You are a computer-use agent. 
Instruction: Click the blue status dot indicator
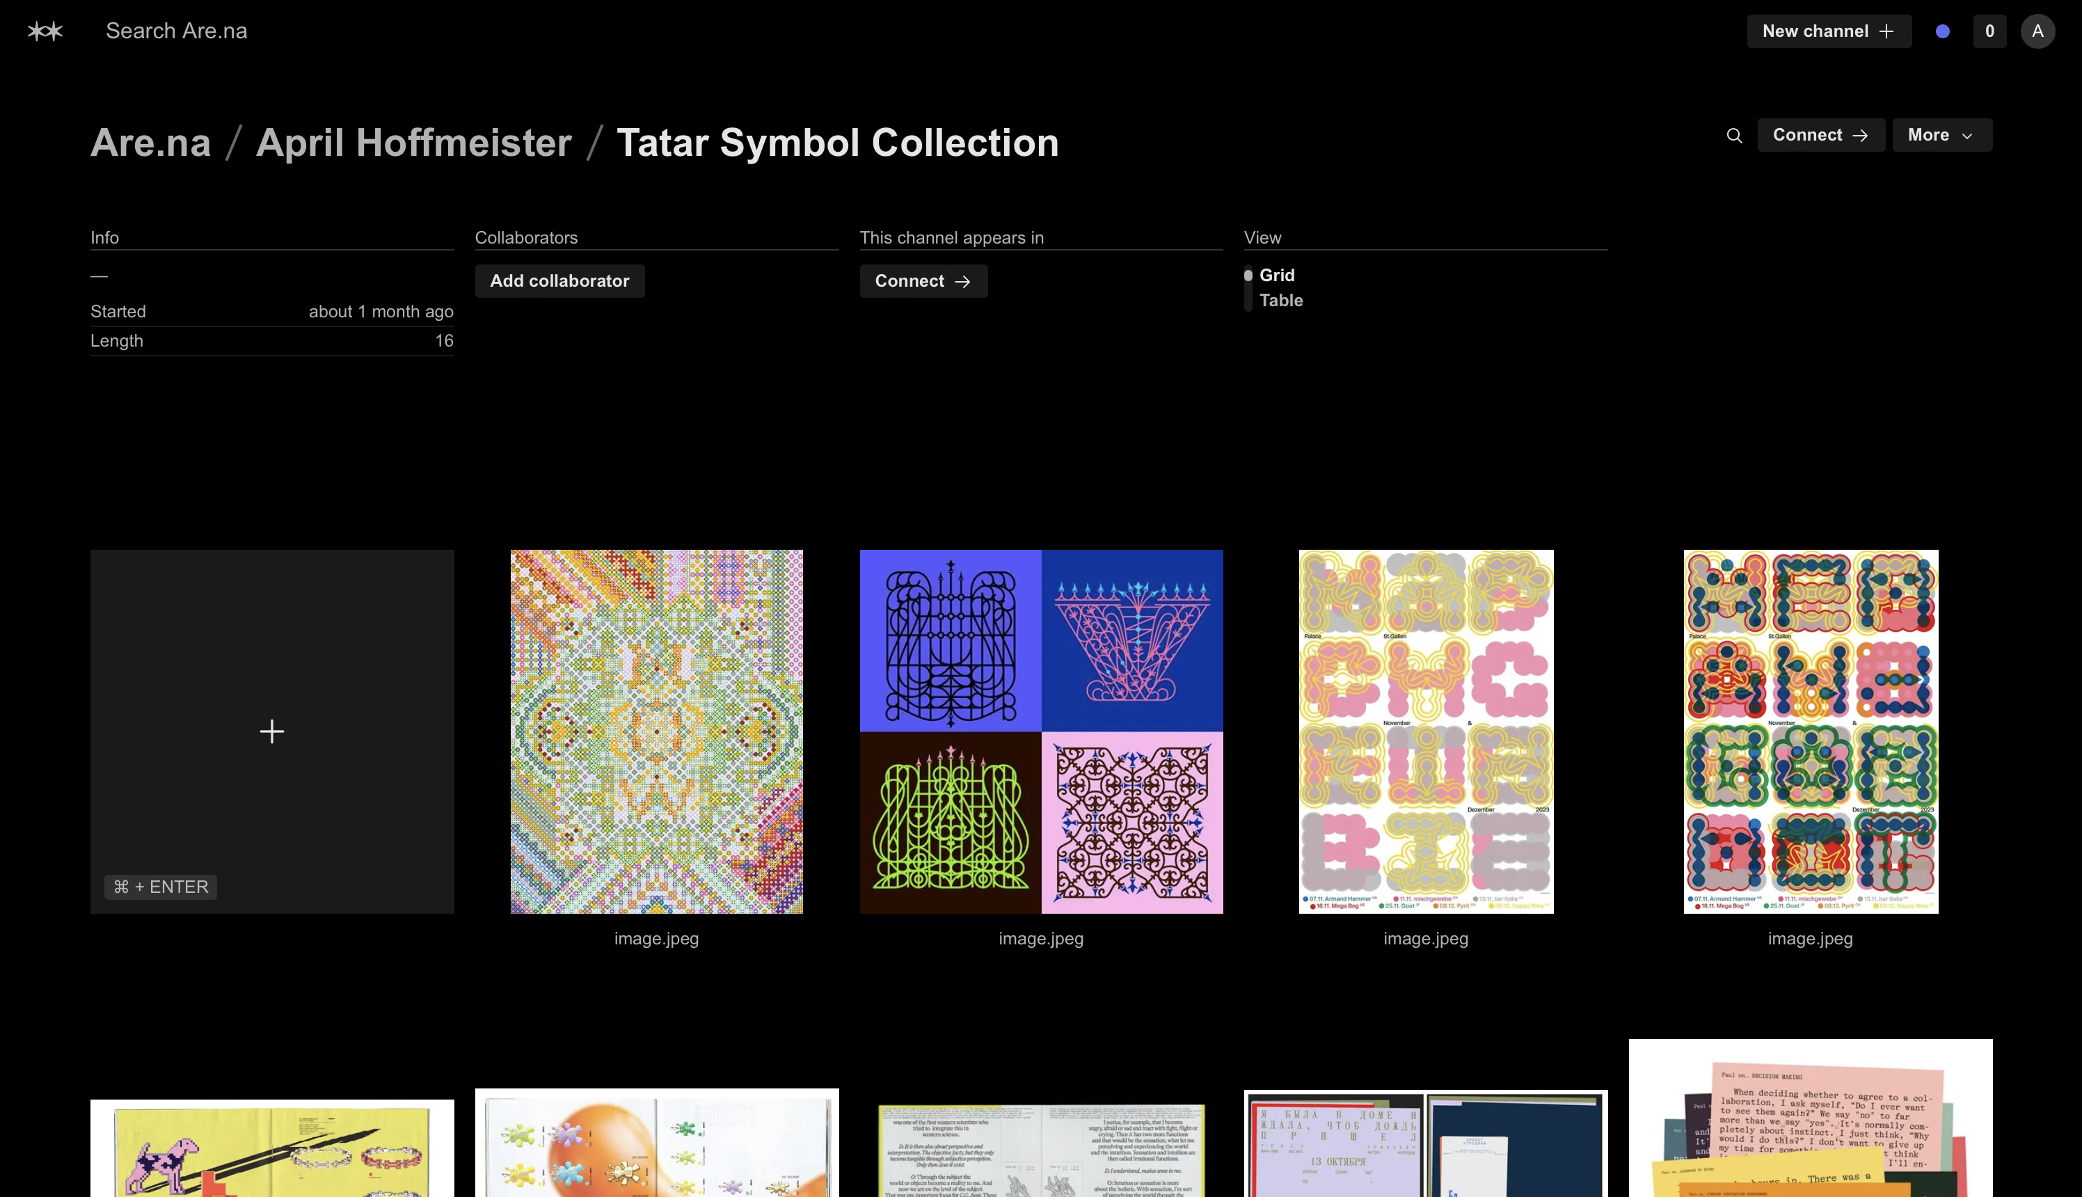tap(1942, 31)
